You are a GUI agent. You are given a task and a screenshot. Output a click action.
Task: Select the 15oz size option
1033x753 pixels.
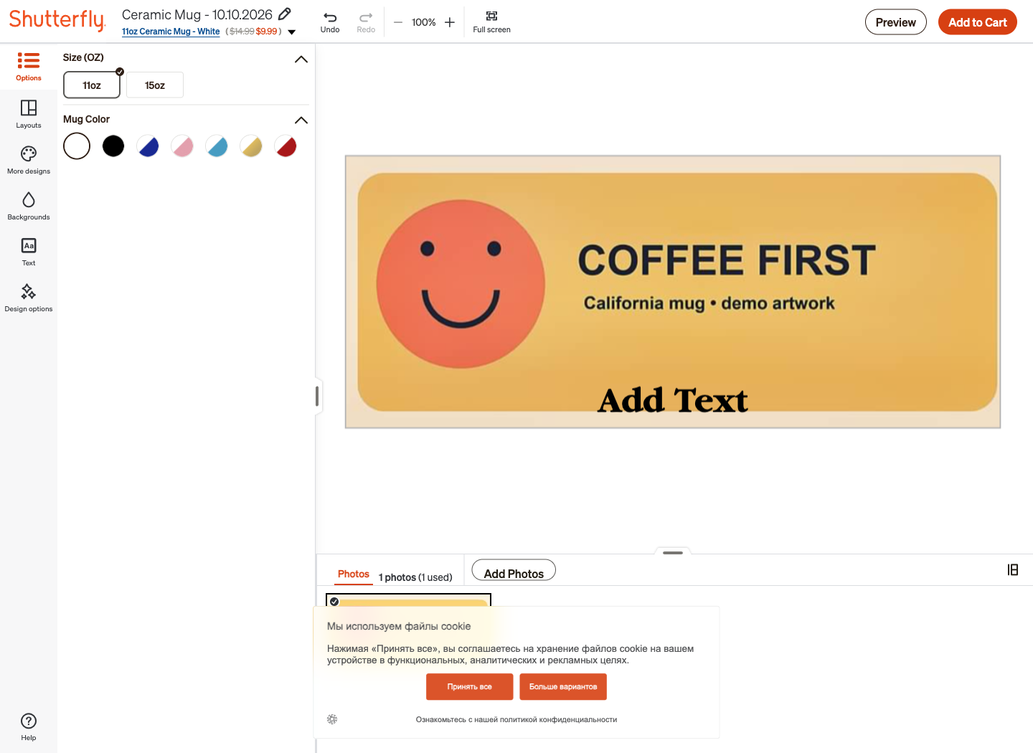point(155,85)
